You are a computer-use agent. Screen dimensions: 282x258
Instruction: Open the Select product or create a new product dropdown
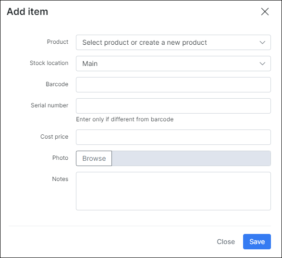coord(173,42)
